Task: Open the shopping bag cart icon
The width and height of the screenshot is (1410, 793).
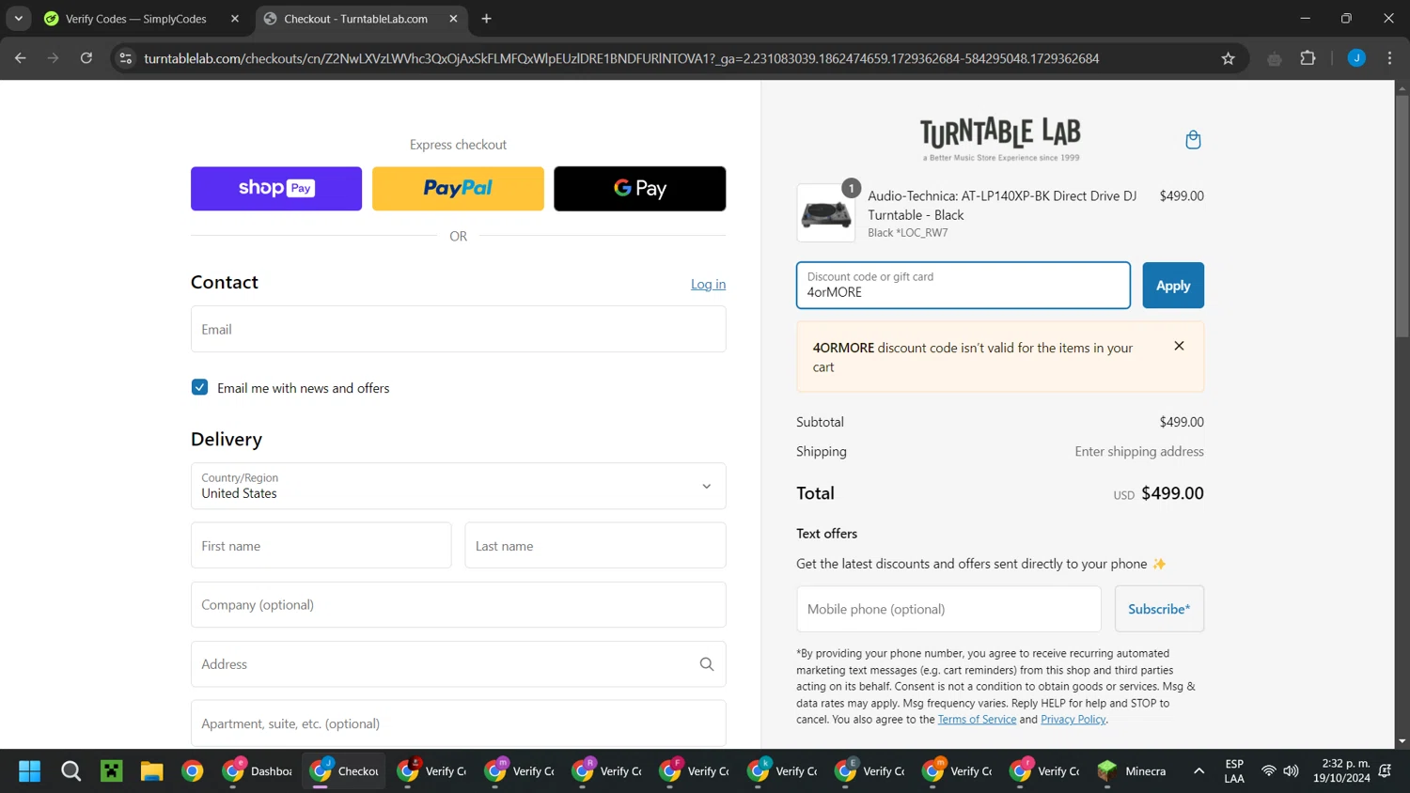Action: click(x=1193, y=140)
